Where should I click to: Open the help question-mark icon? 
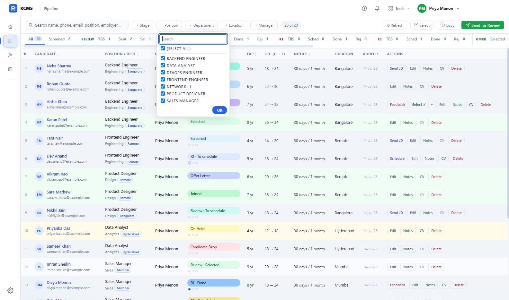click(x=364, y=8)
